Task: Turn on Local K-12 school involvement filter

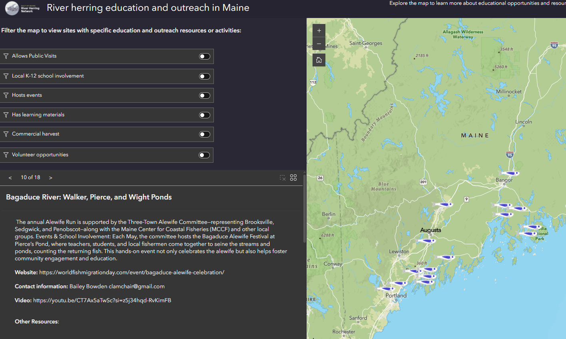Action: [205, 76]
